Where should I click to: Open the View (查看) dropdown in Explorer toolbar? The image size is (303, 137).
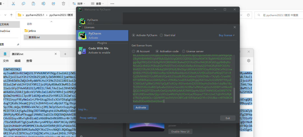[97, 3]
